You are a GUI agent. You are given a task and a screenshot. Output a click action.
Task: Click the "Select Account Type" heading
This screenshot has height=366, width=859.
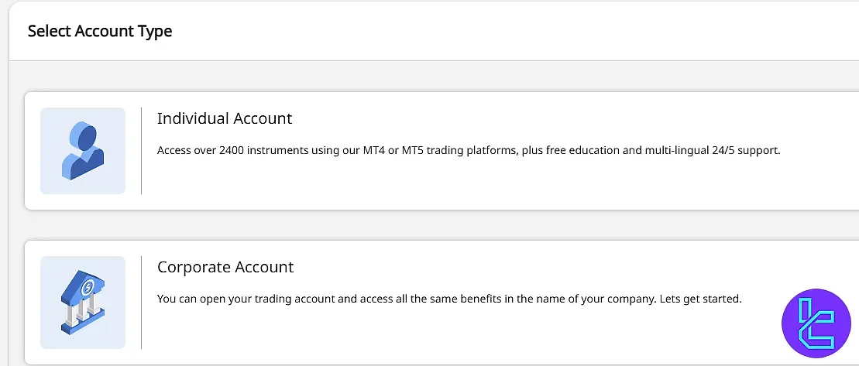[x=100, y=31]
